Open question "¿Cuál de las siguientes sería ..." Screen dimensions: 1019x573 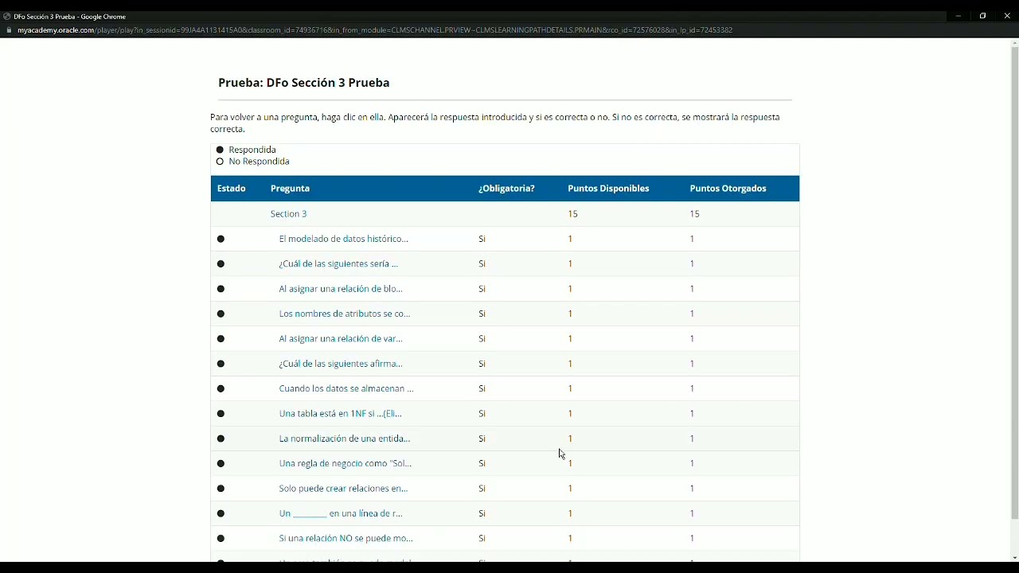(338, 263)
